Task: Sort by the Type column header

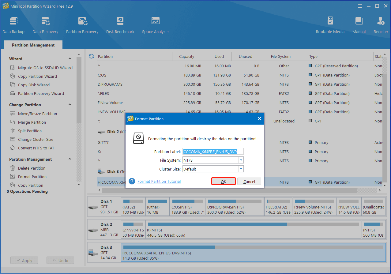Action: [x=340, y=56]
